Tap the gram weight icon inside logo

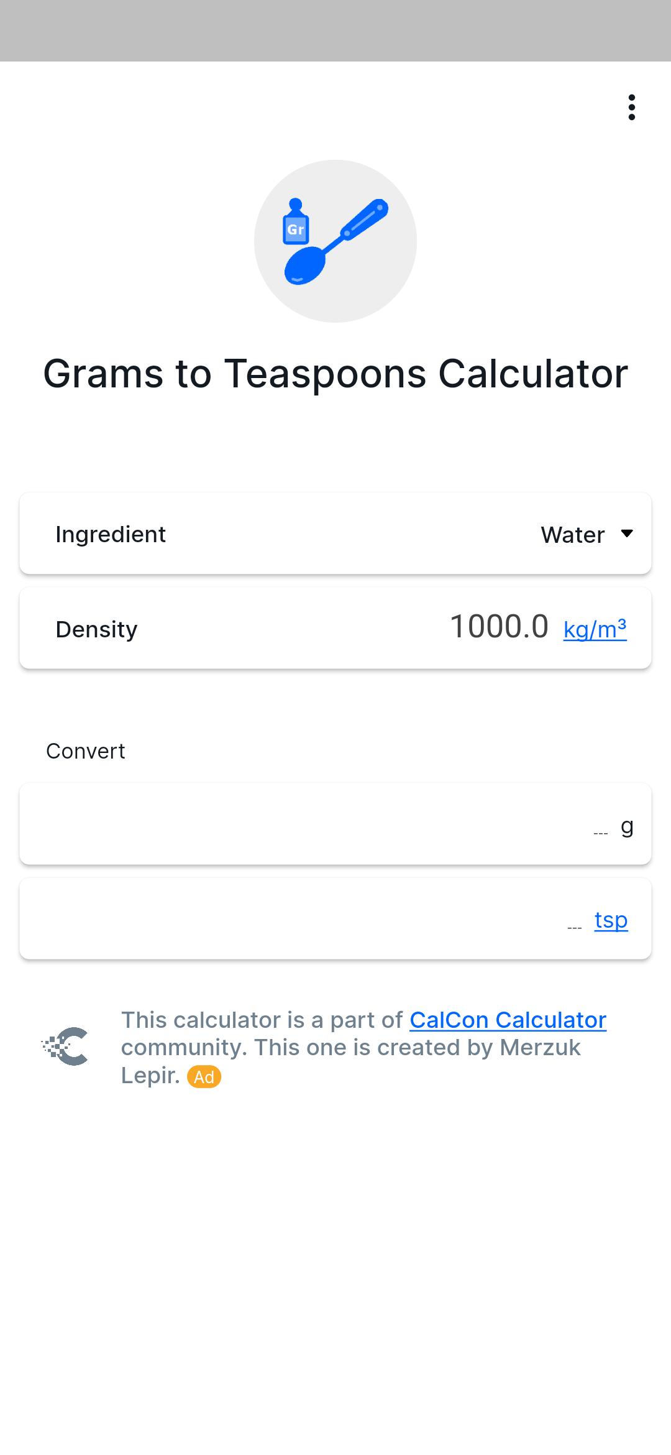point(296,222)
